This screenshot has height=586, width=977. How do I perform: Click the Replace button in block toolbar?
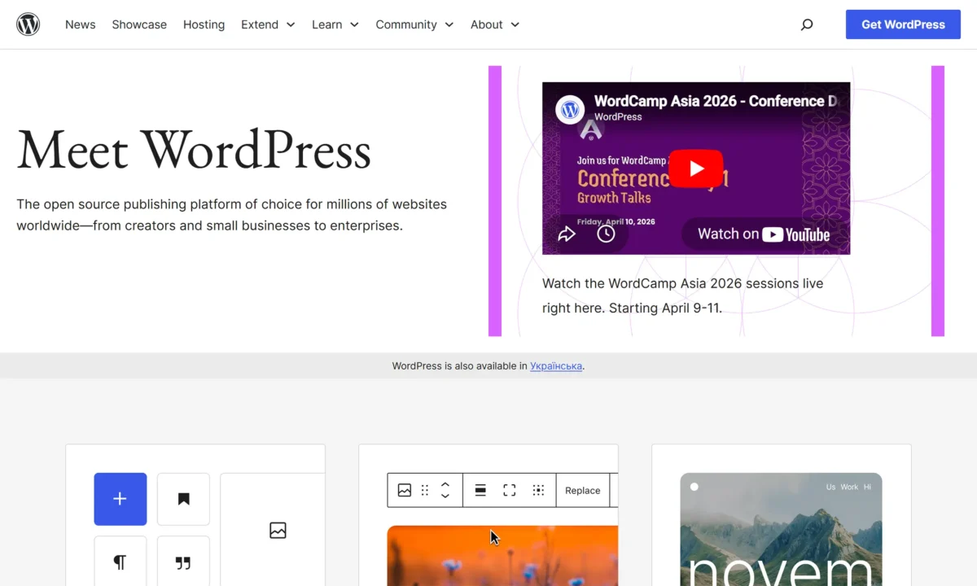[583, 490]
